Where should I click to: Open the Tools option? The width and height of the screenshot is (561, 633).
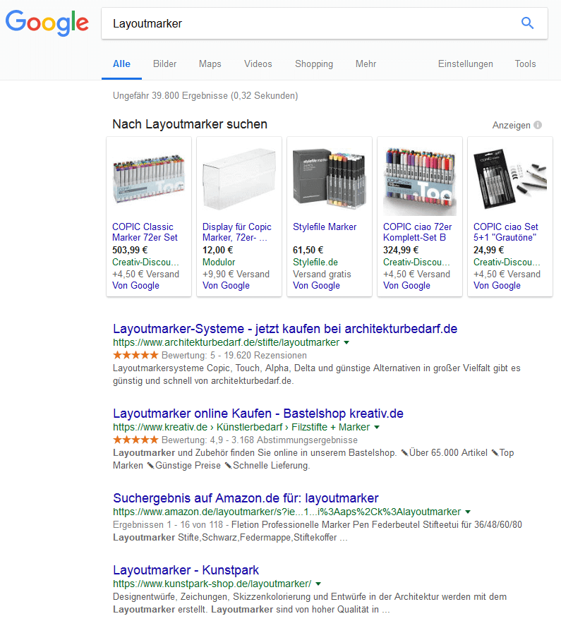[525, 64]
